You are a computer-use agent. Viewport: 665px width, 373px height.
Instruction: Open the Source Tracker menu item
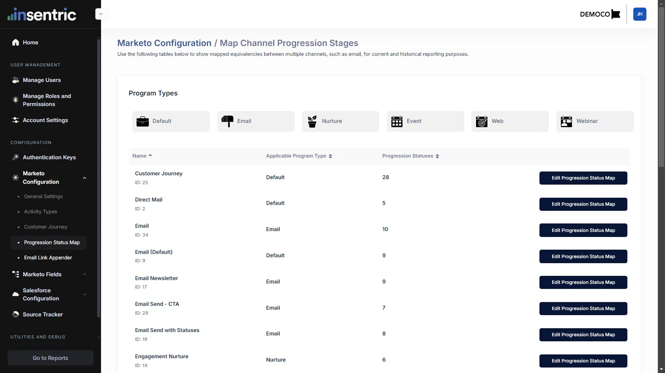(43, 314)
